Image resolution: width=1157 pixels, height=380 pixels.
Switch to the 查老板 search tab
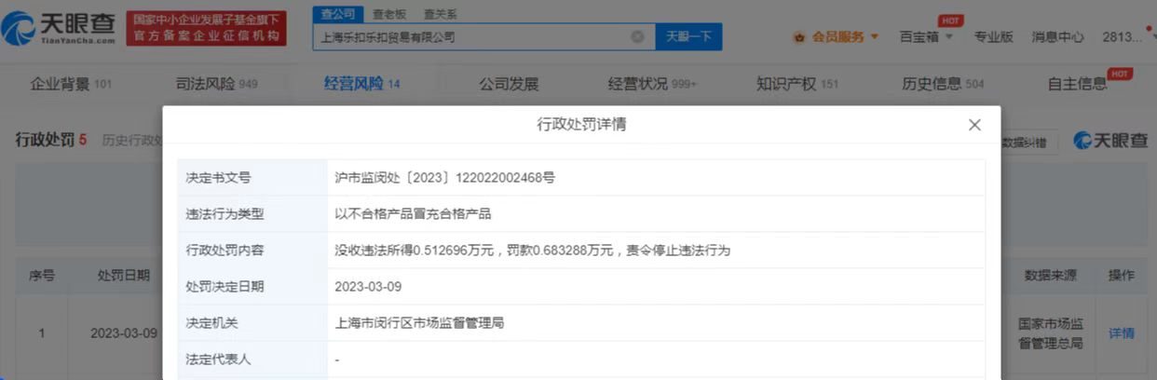(388, 14)
